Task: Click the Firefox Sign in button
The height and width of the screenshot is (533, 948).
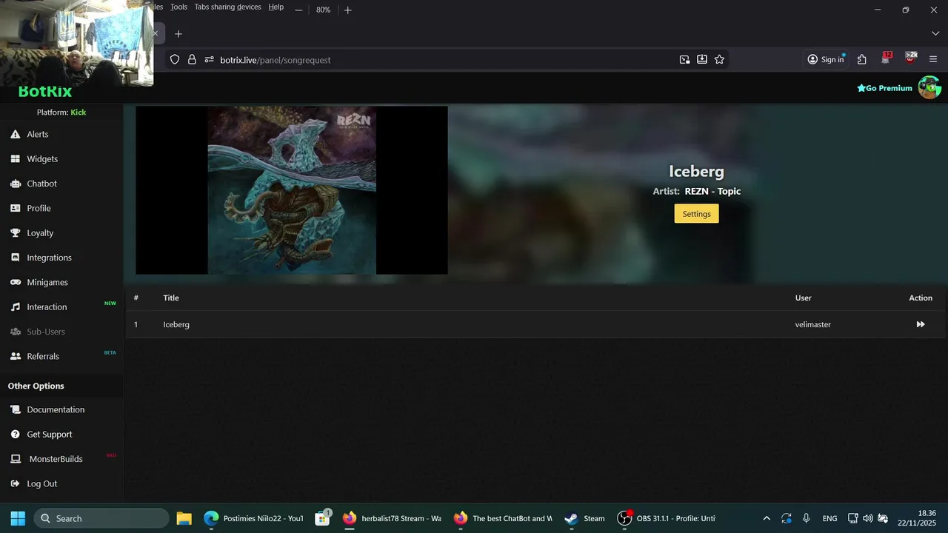Action: (x=826, y=59)
